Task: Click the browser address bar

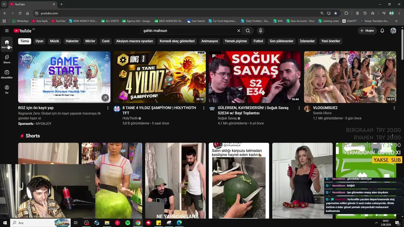Action: [177, 13]
